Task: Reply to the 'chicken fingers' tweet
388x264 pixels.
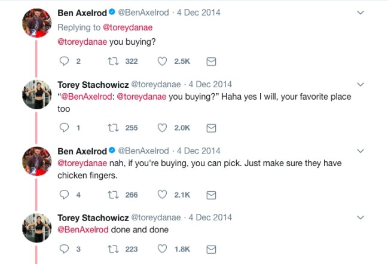Action: click(66, 195)
